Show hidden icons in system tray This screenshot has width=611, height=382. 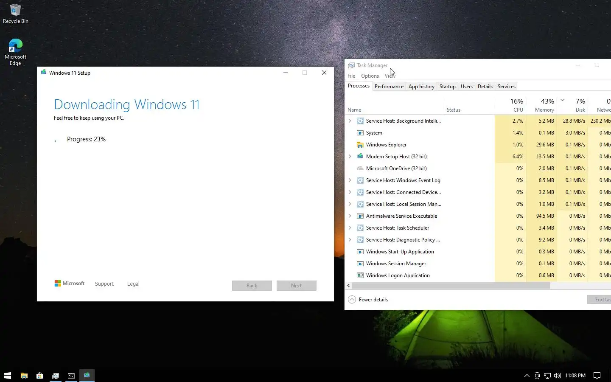coord(527,375)
